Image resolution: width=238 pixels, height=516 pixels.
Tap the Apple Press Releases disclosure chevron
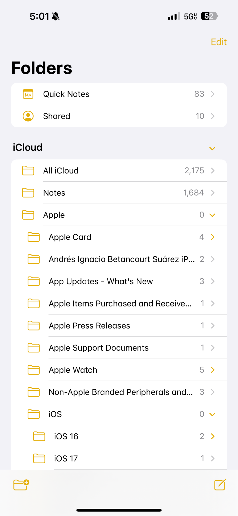(213, 326)
